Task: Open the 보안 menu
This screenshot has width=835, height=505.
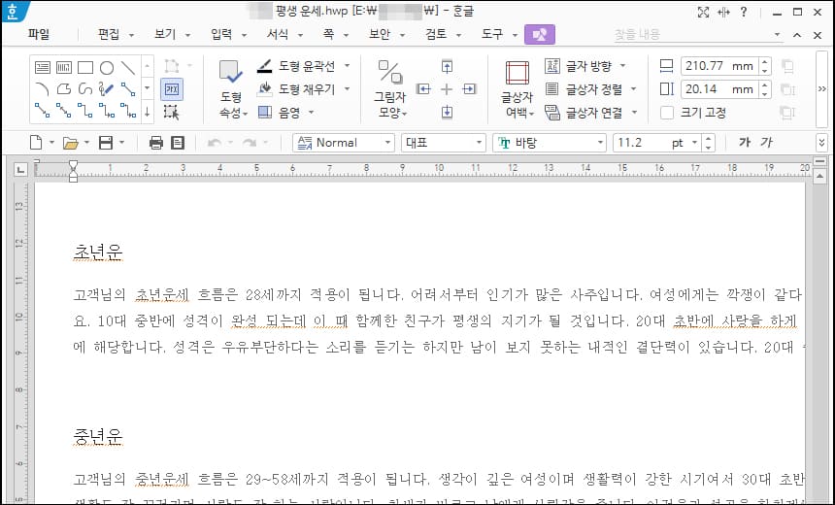Action: coord(380,35)
